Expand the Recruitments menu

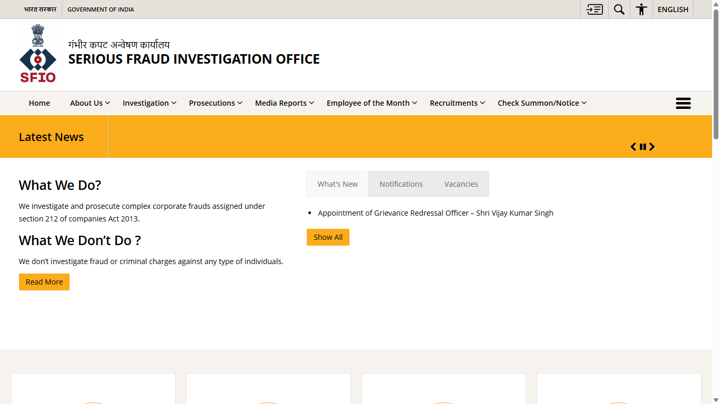[458, 103]
